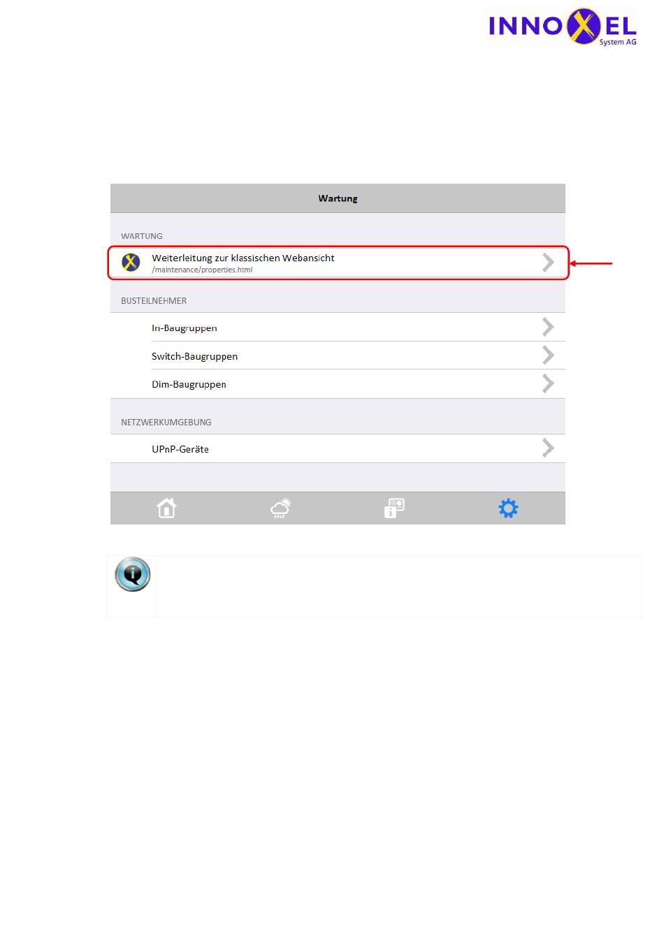Open the Switch-Baugruppen entry
This screenshot has height=945, width=664.
pyautogui.click(x=338, y=356)
